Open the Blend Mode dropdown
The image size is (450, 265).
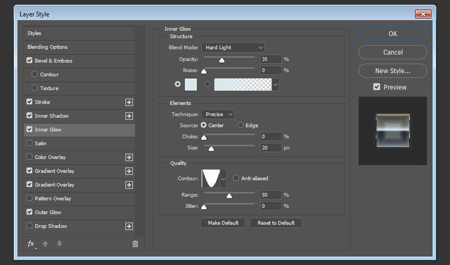[232, 48]
